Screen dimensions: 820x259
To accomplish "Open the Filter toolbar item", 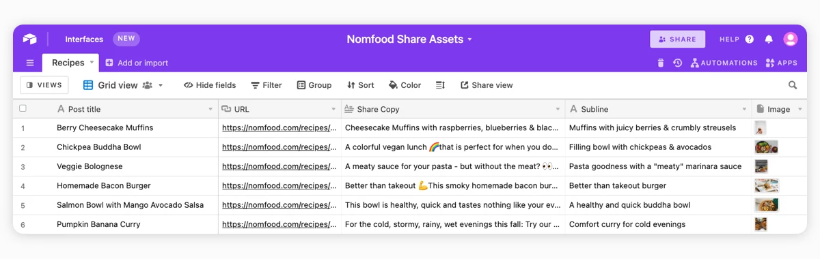I will point(266,85).
